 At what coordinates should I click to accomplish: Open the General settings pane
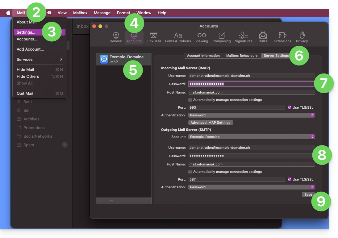116,37
